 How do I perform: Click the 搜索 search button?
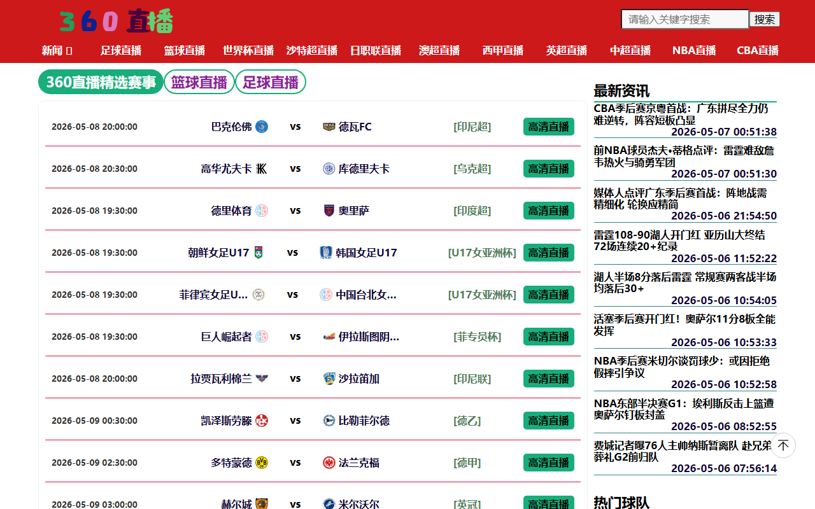coord(765,19)
